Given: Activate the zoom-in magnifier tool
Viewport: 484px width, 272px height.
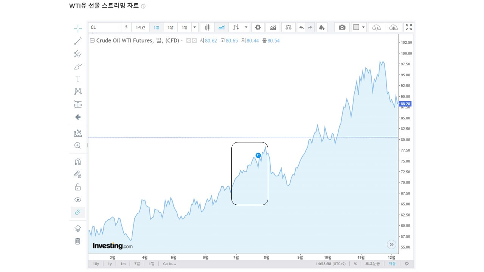Looking at the screenshot, I should click(78, 145).
